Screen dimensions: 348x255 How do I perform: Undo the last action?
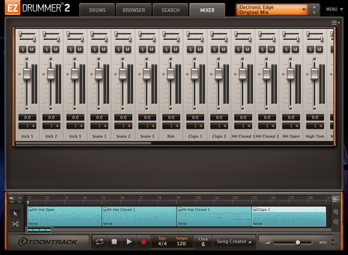(12, 199)
